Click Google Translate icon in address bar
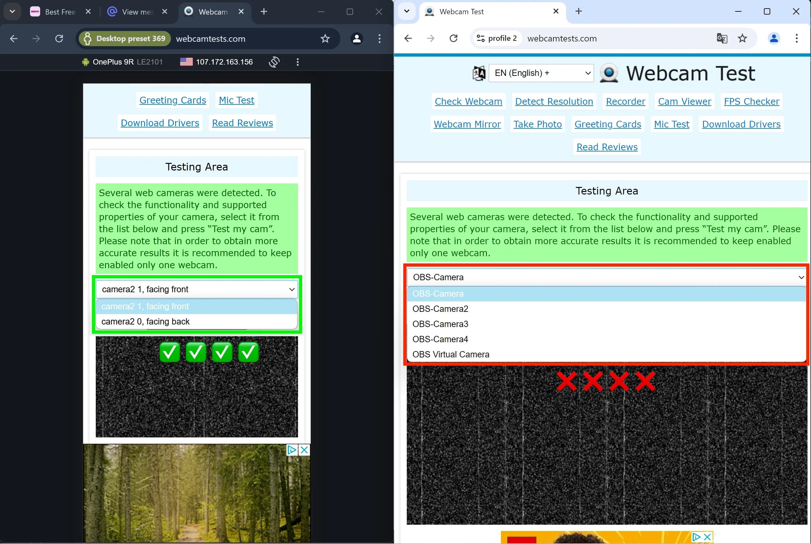 [722, 38]
